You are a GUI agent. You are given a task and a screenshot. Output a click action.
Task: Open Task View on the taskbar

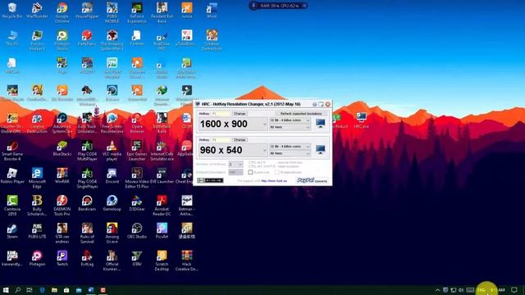(x=30, y=290)
